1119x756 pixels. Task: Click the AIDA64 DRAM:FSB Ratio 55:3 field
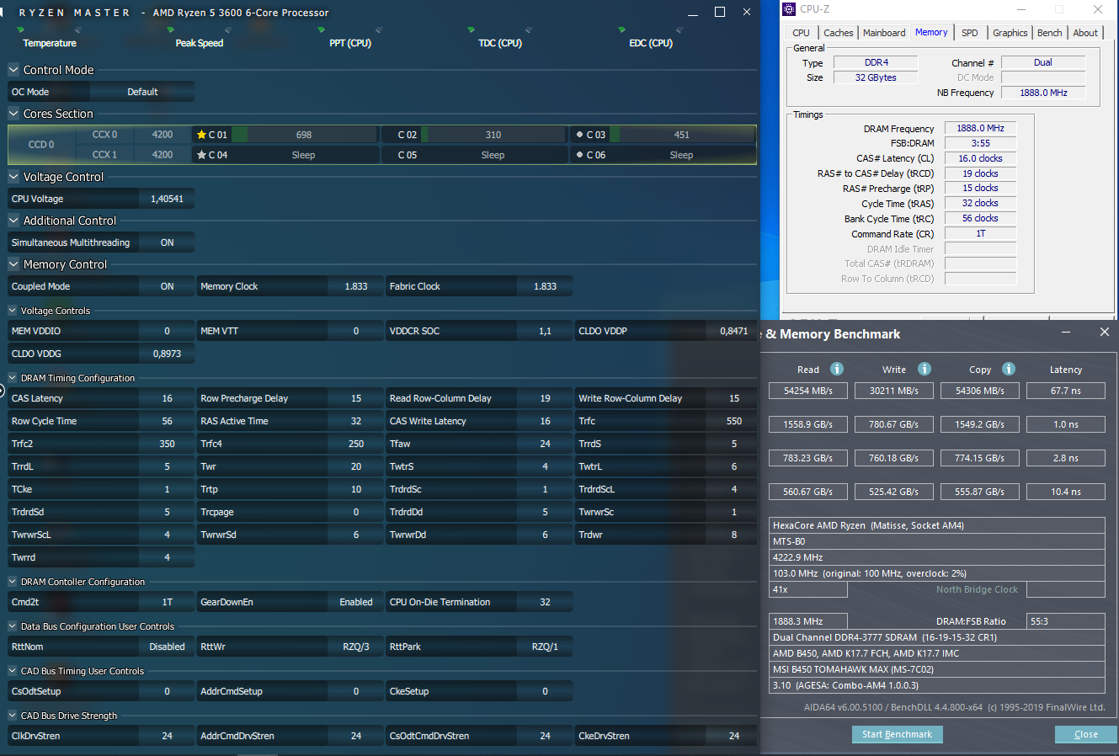pyautogui.click(x=1066, y=621)
